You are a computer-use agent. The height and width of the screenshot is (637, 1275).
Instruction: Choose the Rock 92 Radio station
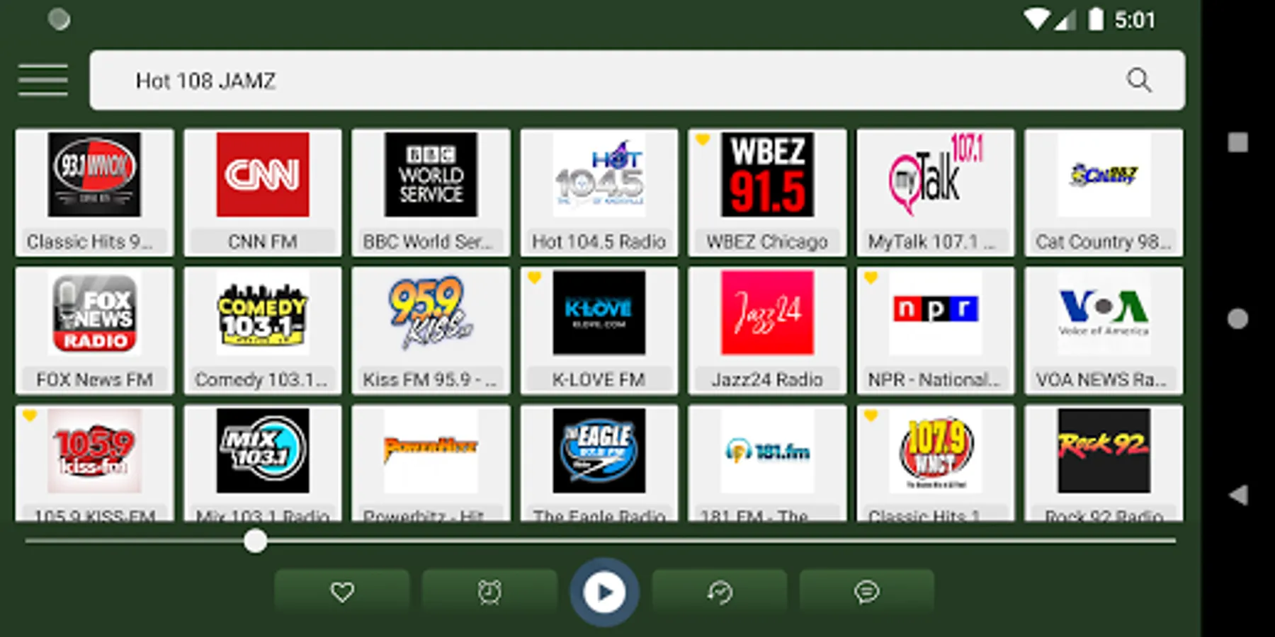click(x=1104, y=463)
